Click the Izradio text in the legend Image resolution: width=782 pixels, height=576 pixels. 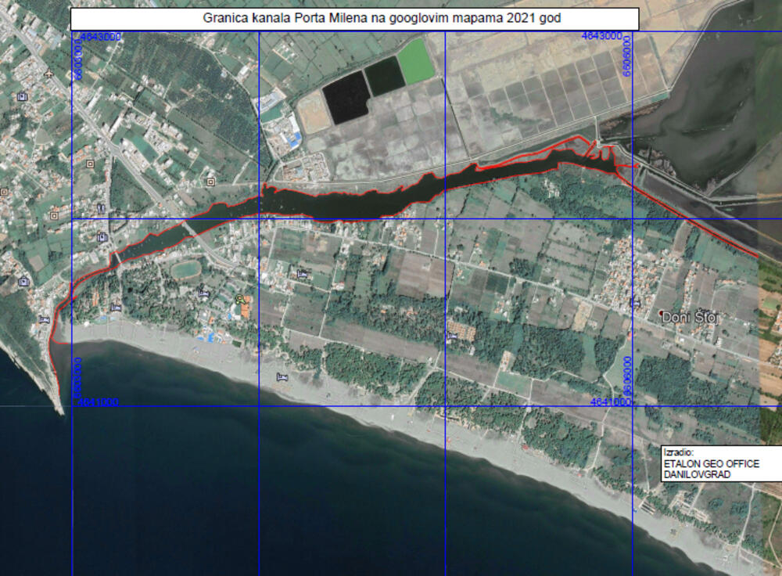coord(679,452)
